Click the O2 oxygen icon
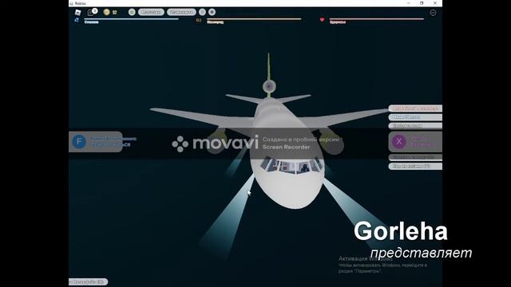Screen dimensions: 511x287 pos(199,20)
